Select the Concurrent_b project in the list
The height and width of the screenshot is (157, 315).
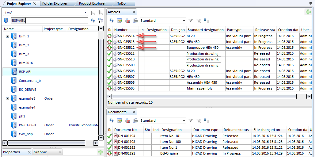click(x=29, y=81)
